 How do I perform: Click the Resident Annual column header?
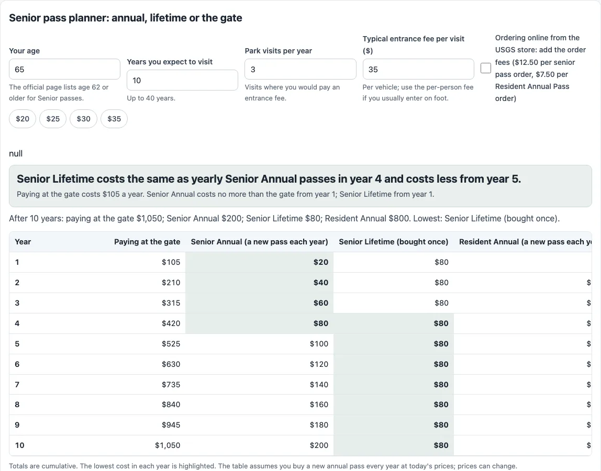click(x=525, y=242)
